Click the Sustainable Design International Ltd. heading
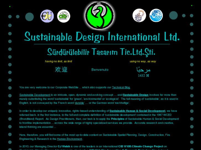The width and height of the screenshot is (201, 150). 102,37
